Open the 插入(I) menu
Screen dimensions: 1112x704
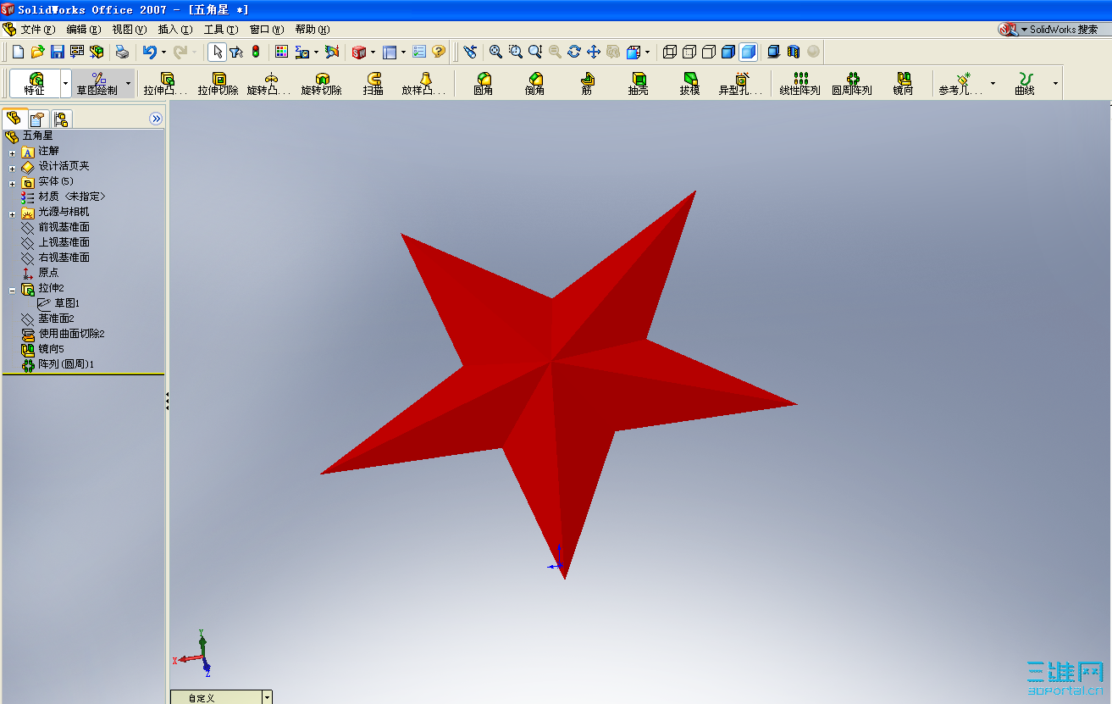[x=175, y=29]
